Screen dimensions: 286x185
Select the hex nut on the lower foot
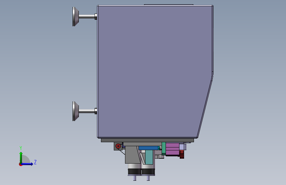(x=96, y=111)
